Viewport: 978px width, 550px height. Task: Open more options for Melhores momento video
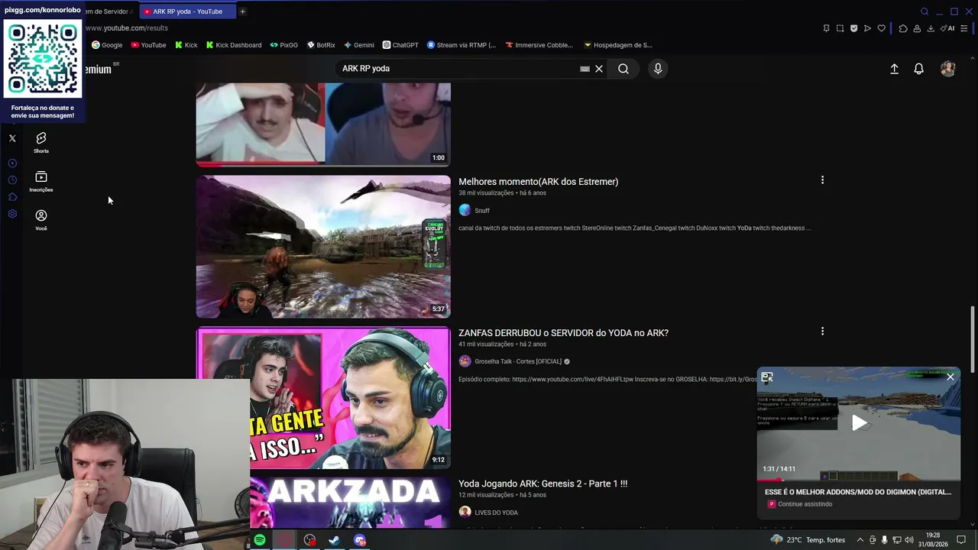point(822,180)
